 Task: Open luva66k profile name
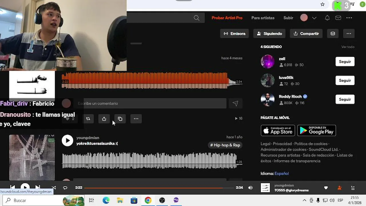pyautogui.click(x=286, y=78)
